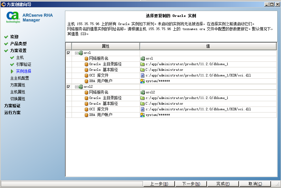Click the orcl2 instance database icon

pos(81,87)
